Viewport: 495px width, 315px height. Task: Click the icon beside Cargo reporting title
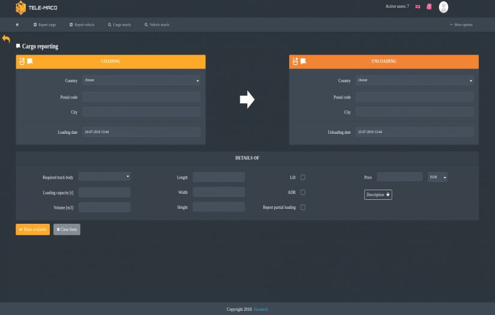[x=19, y=46]
